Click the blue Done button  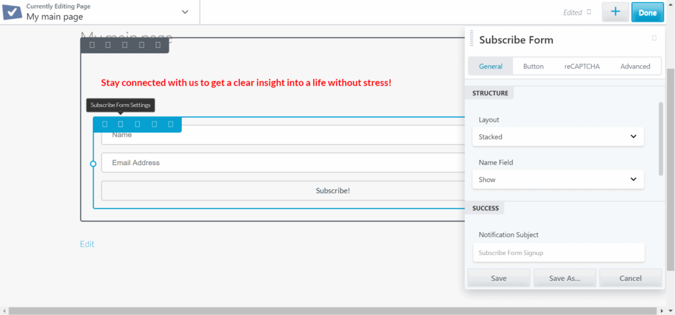click(647, 12)
